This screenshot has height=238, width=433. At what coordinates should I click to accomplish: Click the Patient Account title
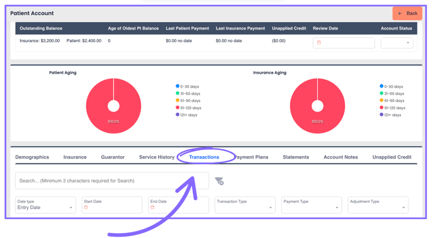32,13
